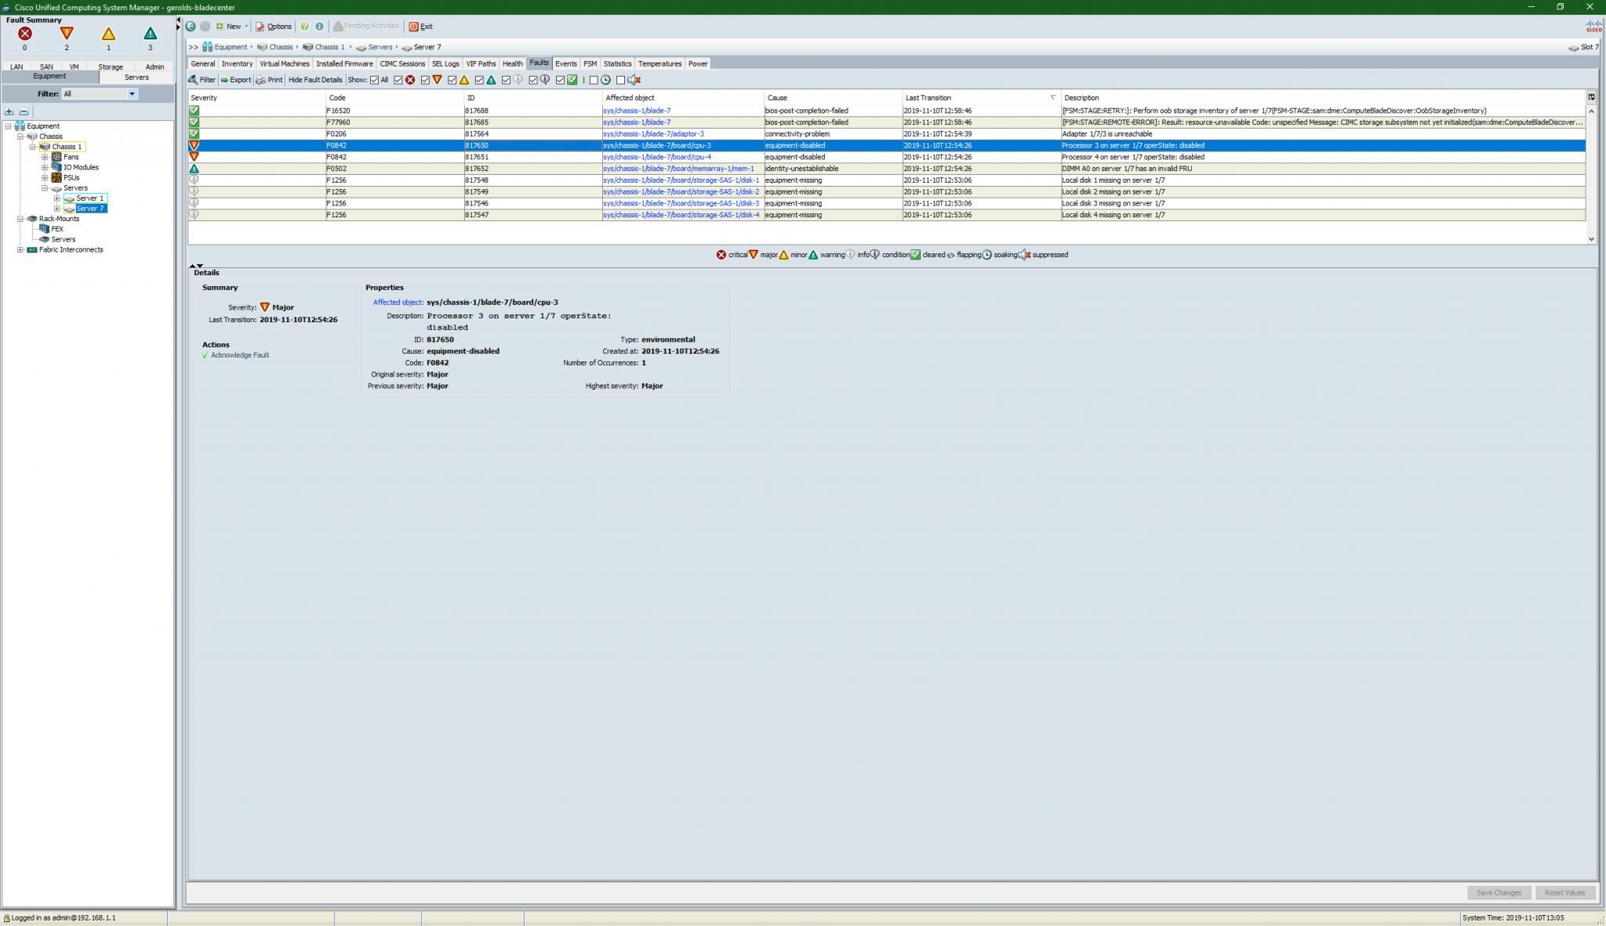Screen dimensions: 1606x926
Task: Open the About info icon in toolbar
Action: [x=319, y=26]
